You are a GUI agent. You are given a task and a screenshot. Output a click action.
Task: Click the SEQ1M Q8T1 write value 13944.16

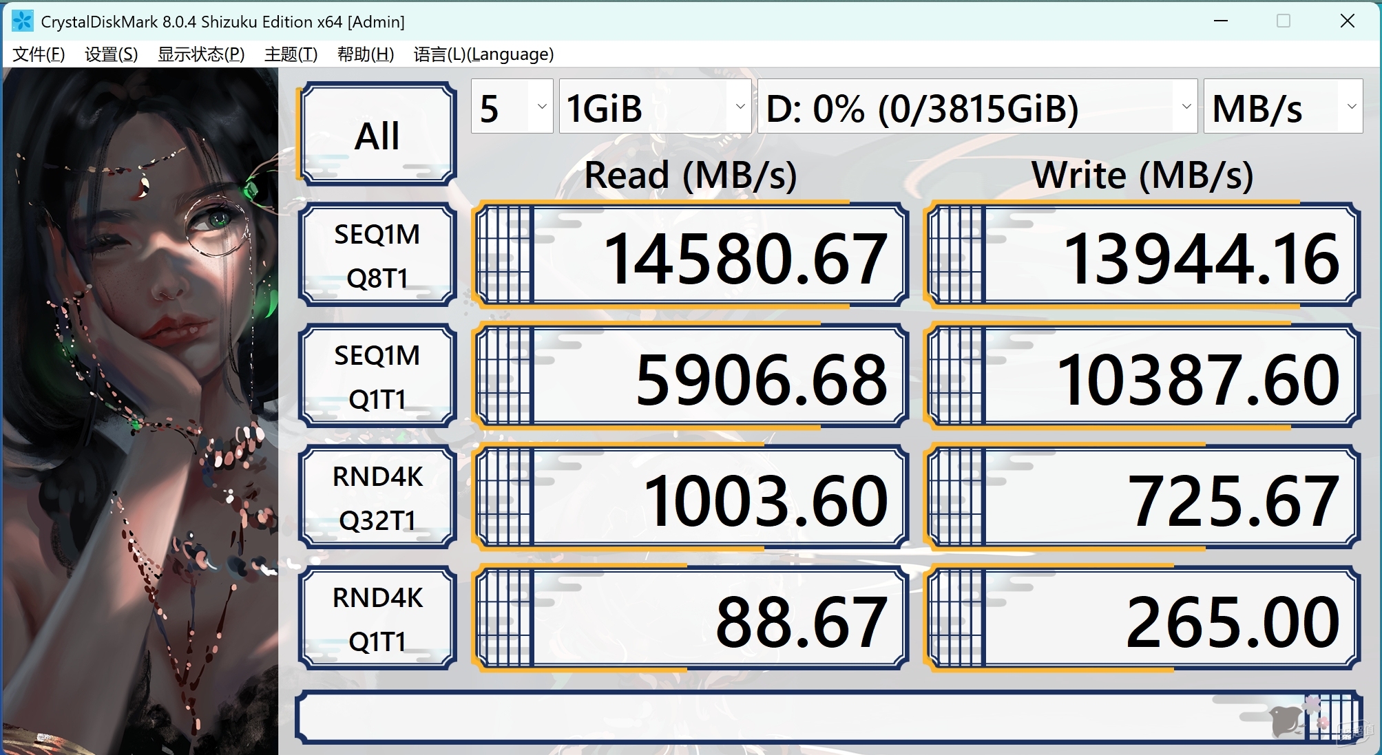(x=1143, y=255)
